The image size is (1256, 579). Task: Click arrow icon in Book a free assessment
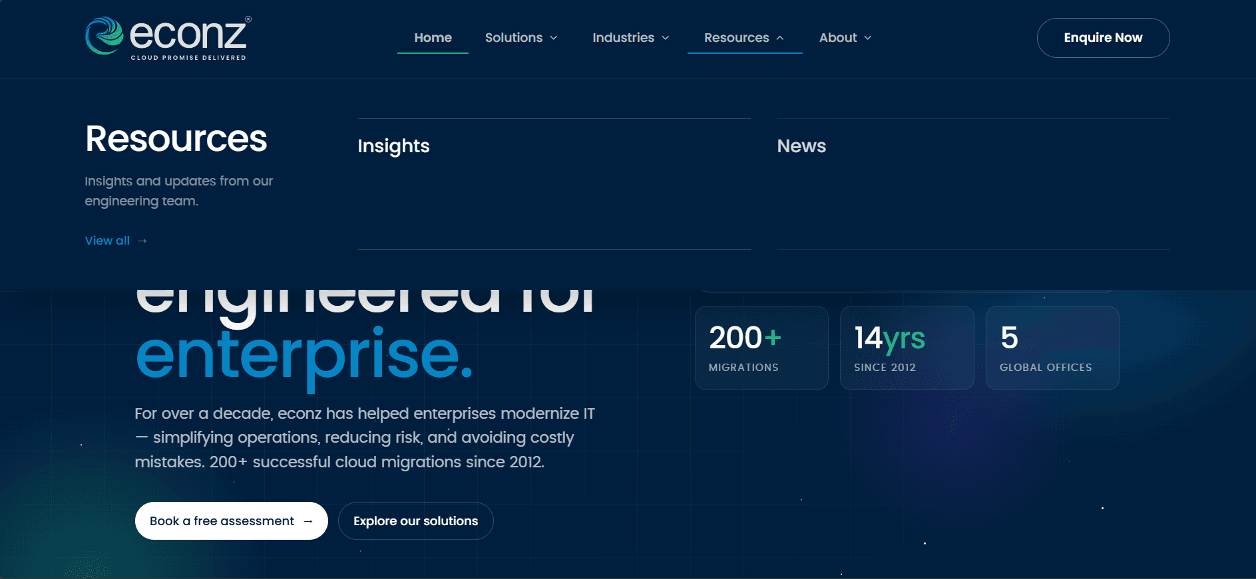[x=308, y=521]
